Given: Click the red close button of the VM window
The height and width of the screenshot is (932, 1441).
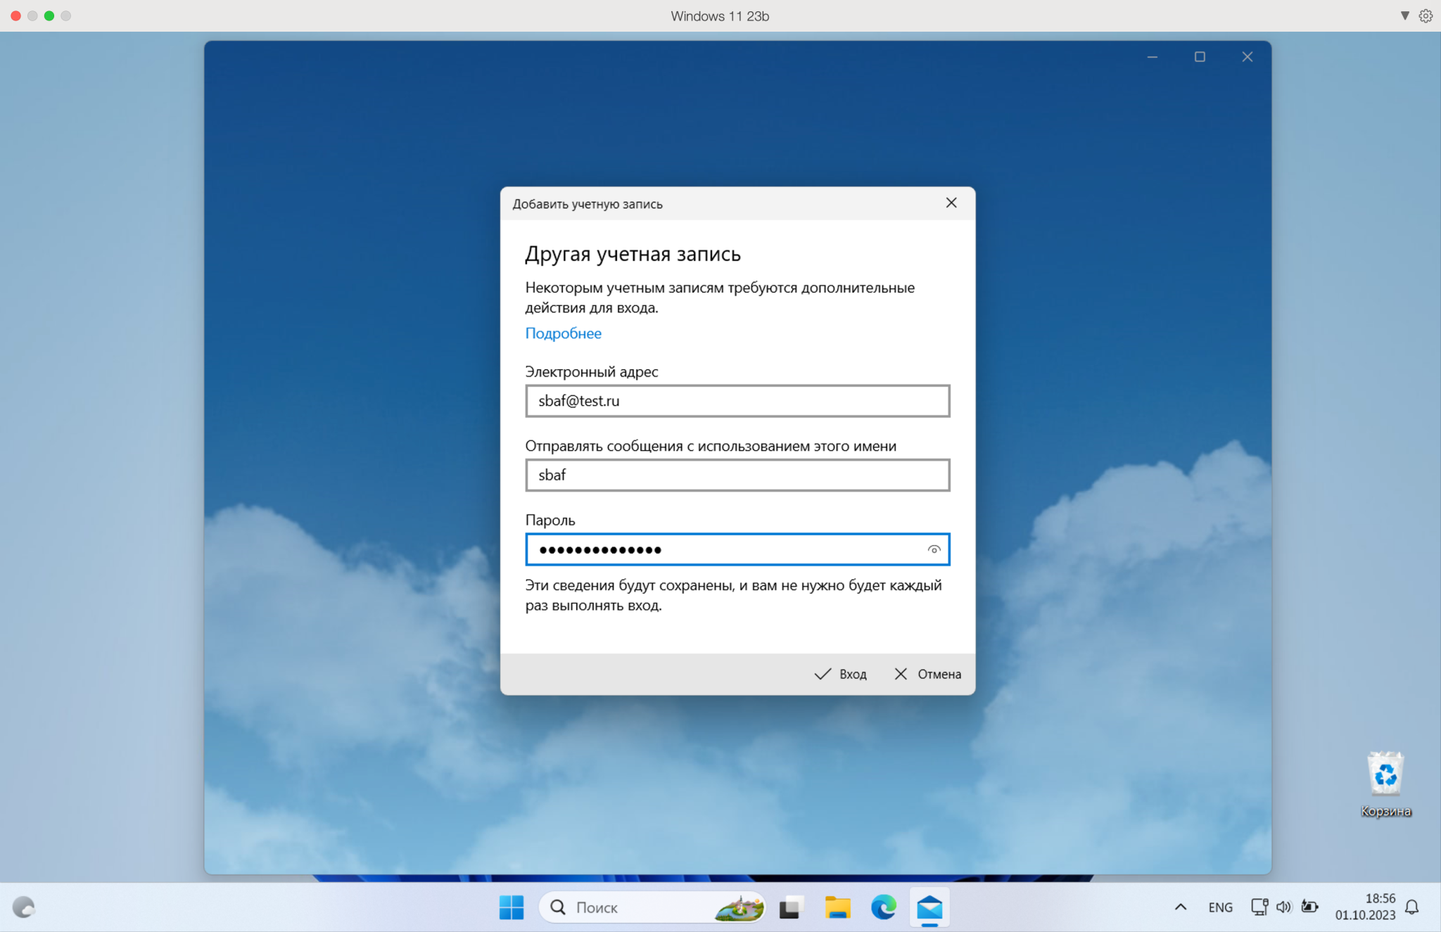Looking at the screenshot, I should click(x=15, y=15).
